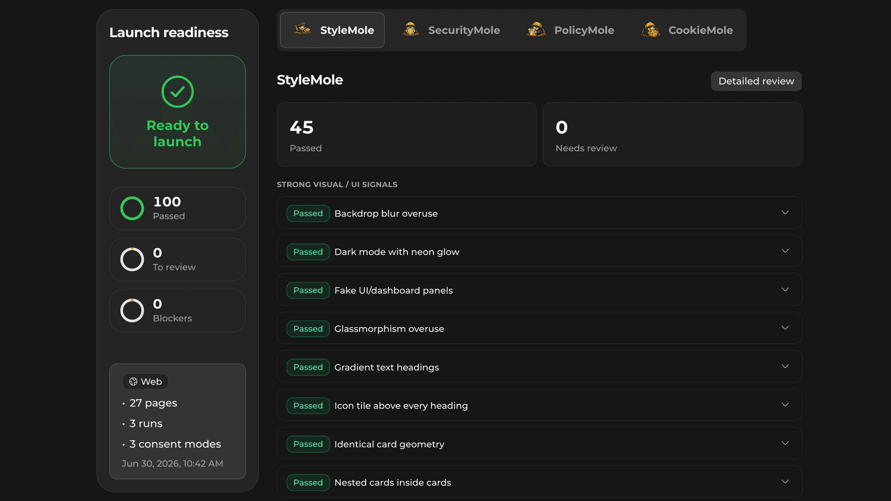The image size is (891, 501).
Task: Open the Detailed review
Action: point(756,81)
